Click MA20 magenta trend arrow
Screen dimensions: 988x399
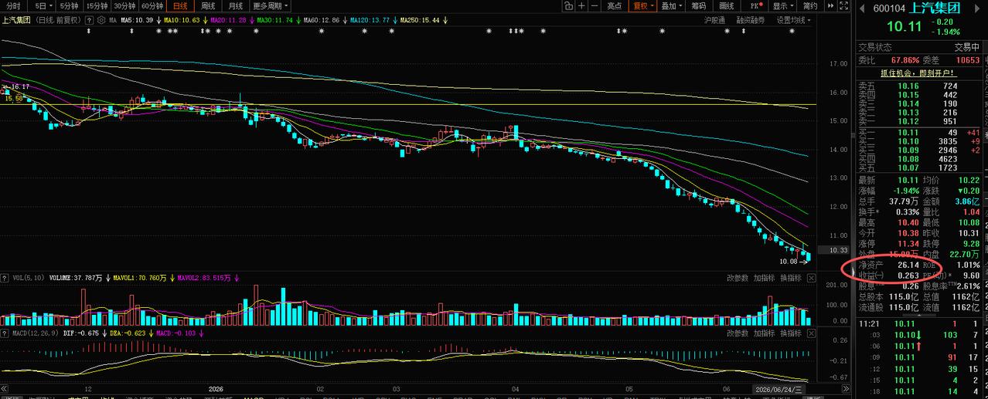251,20
